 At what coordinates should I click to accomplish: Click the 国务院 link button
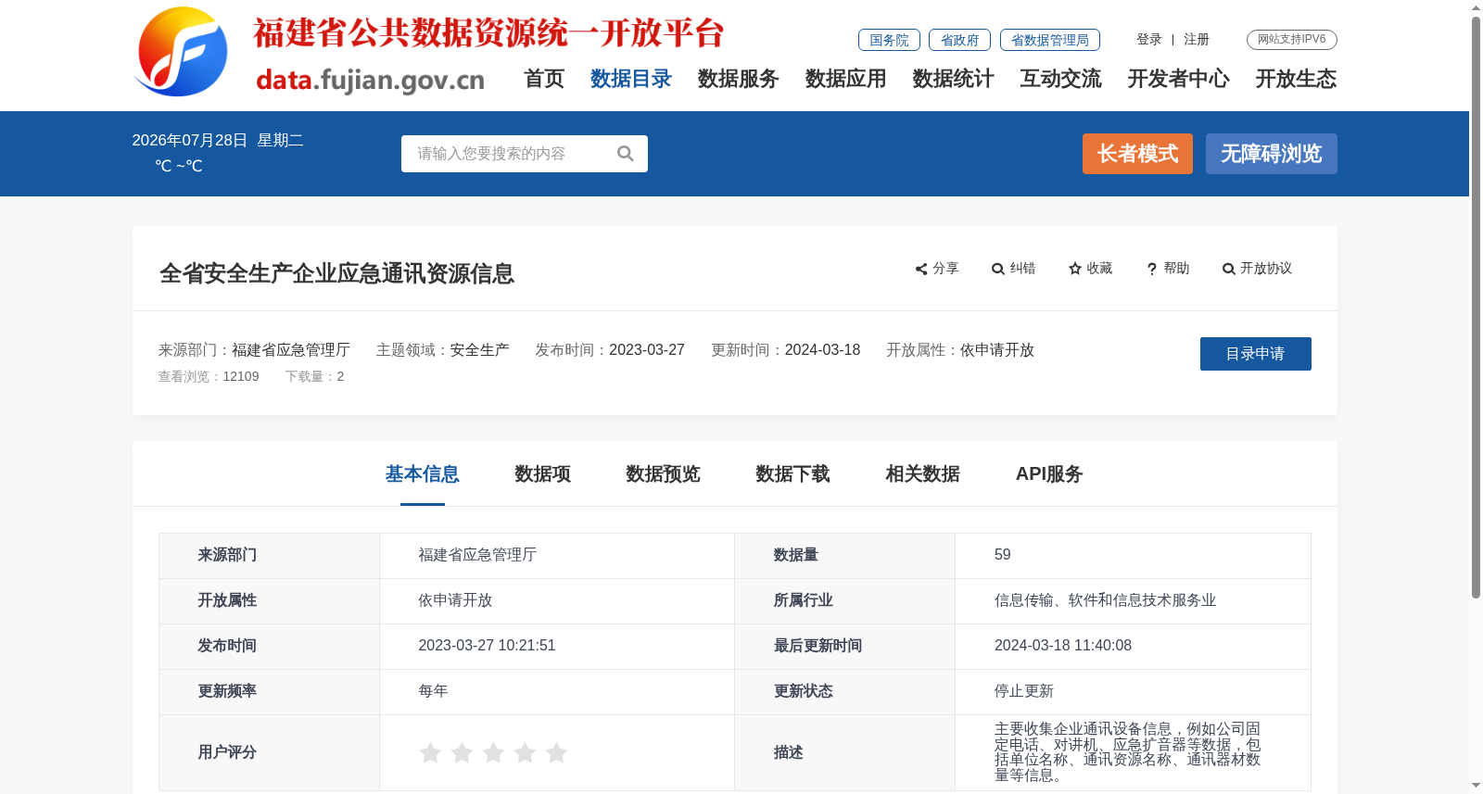pos(889,40)
